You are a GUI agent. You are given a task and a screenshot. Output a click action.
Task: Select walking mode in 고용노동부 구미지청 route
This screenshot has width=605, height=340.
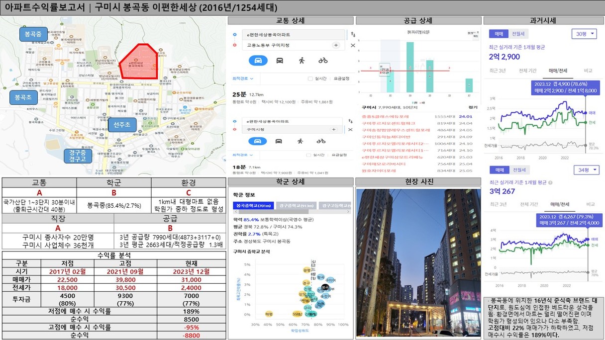coord(302,61)
